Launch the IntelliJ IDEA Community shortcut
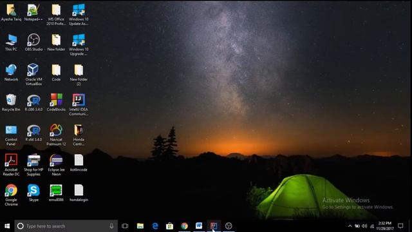Image resolution: width=412 pixels, height=232 pixels. tap(79, 105)
